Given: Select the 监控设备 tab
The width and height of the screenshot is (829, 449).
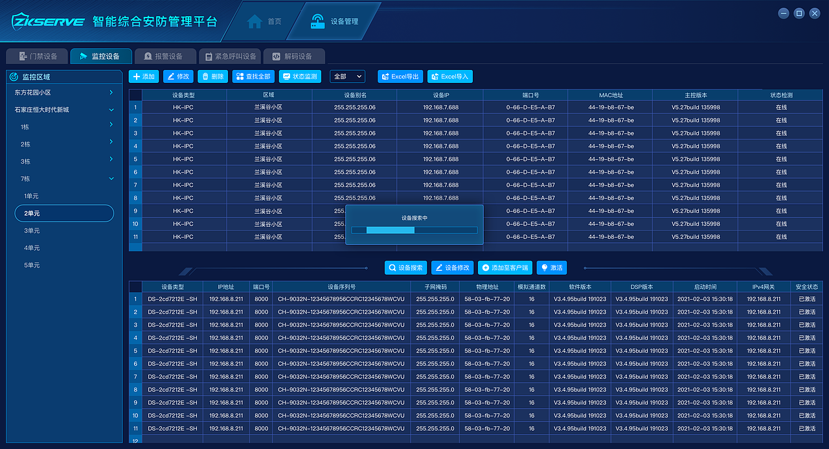Looking at the screenshot, I should coord(100,56).
